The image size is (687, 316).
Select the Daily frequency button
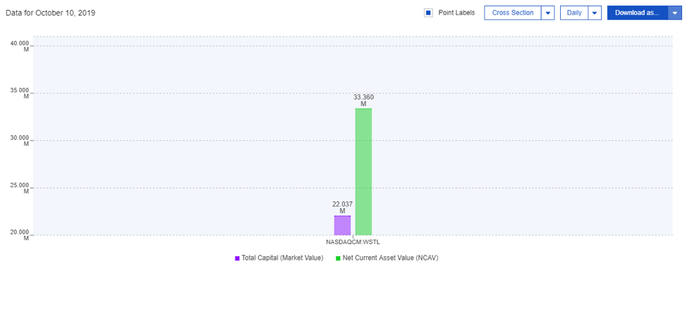point(574,13)
